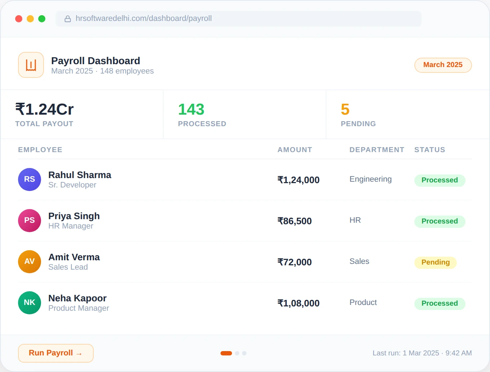490x372 pixels.
Task: Open Rahul Sharma's RS avatar
Action: pos(29,179)
